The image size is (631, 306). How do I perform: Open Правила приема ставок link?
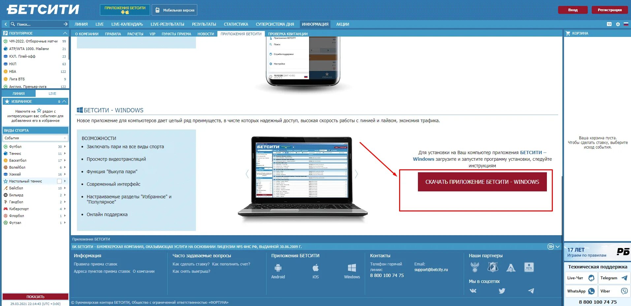pyautogui.click(x=96, y=264)
